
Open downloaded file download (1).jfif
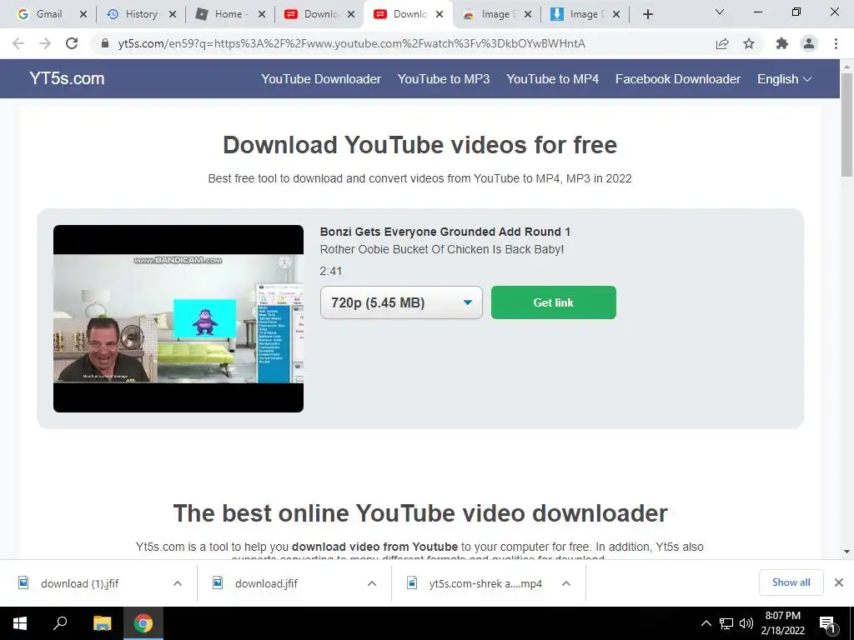point(79,583)
